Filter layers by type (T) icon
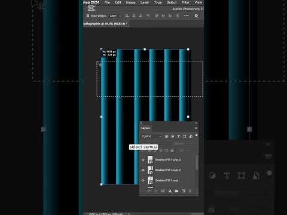The width and height of the screenshot is (287, 215). [x=179, y=136]
